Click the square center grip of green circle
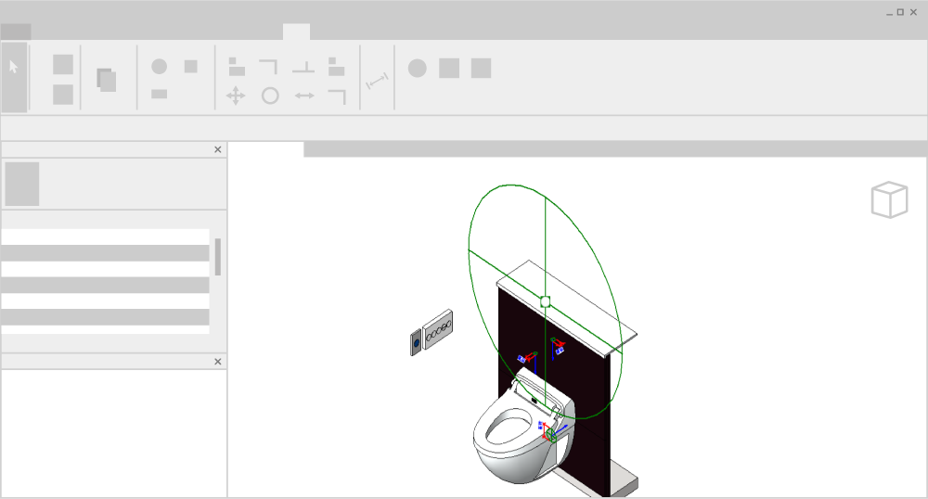Image resolution: width=928 pixels, height=499 pixels. [546, 301]
